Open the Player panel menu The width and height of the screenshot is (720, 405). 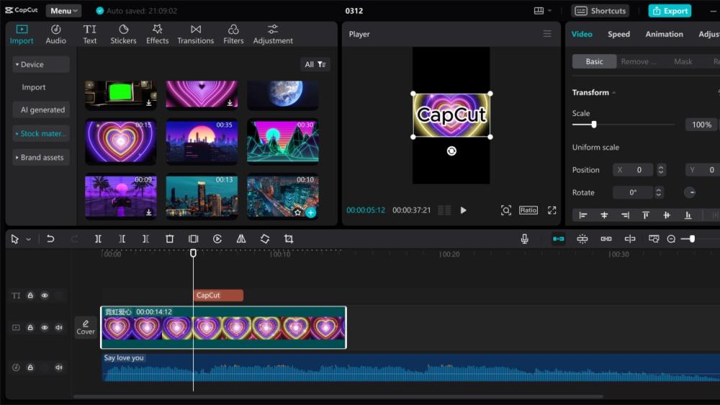coord(547,34)
